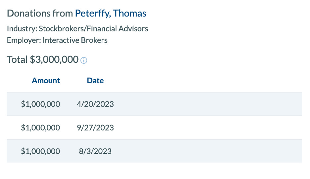Click the $1,000,000 amount dated 8/3/2023
Screen dimensions: 310x179
(40, 151)
